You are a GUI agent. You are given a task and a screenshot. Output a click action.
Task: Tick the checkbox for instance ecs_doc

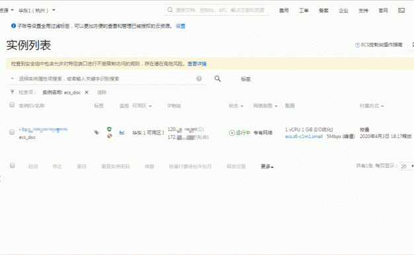click(x=12, y=132)
